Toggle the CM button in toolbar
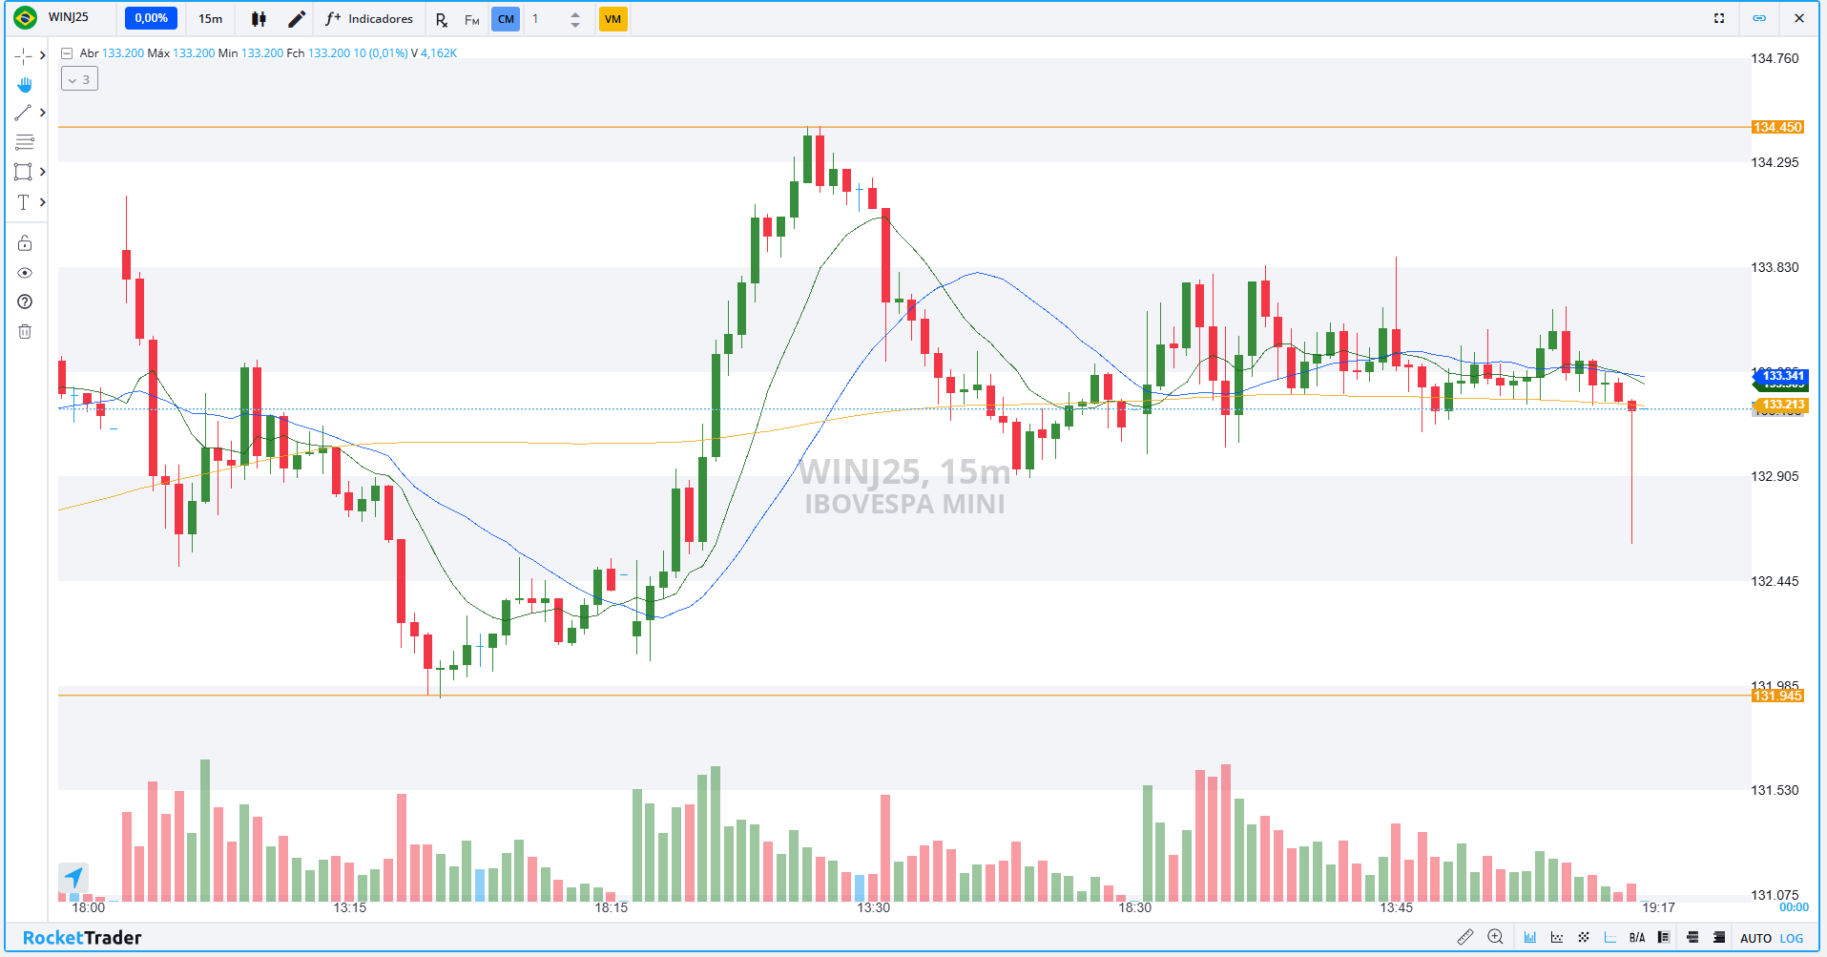Viewport: 1827px width, 957px height. pyautogui.click(x=506, y=19)
